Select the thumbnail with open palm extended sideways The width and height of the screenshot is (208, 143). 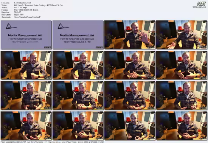pos(182,35)
